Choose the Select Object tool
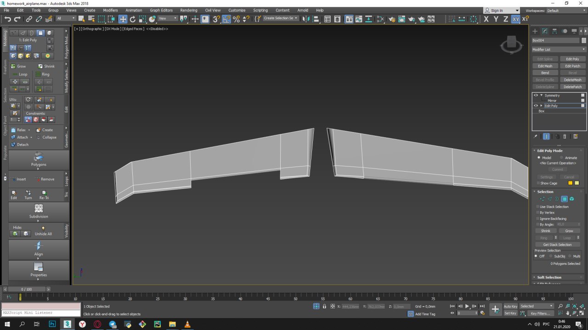 click(x=82, y=19)
